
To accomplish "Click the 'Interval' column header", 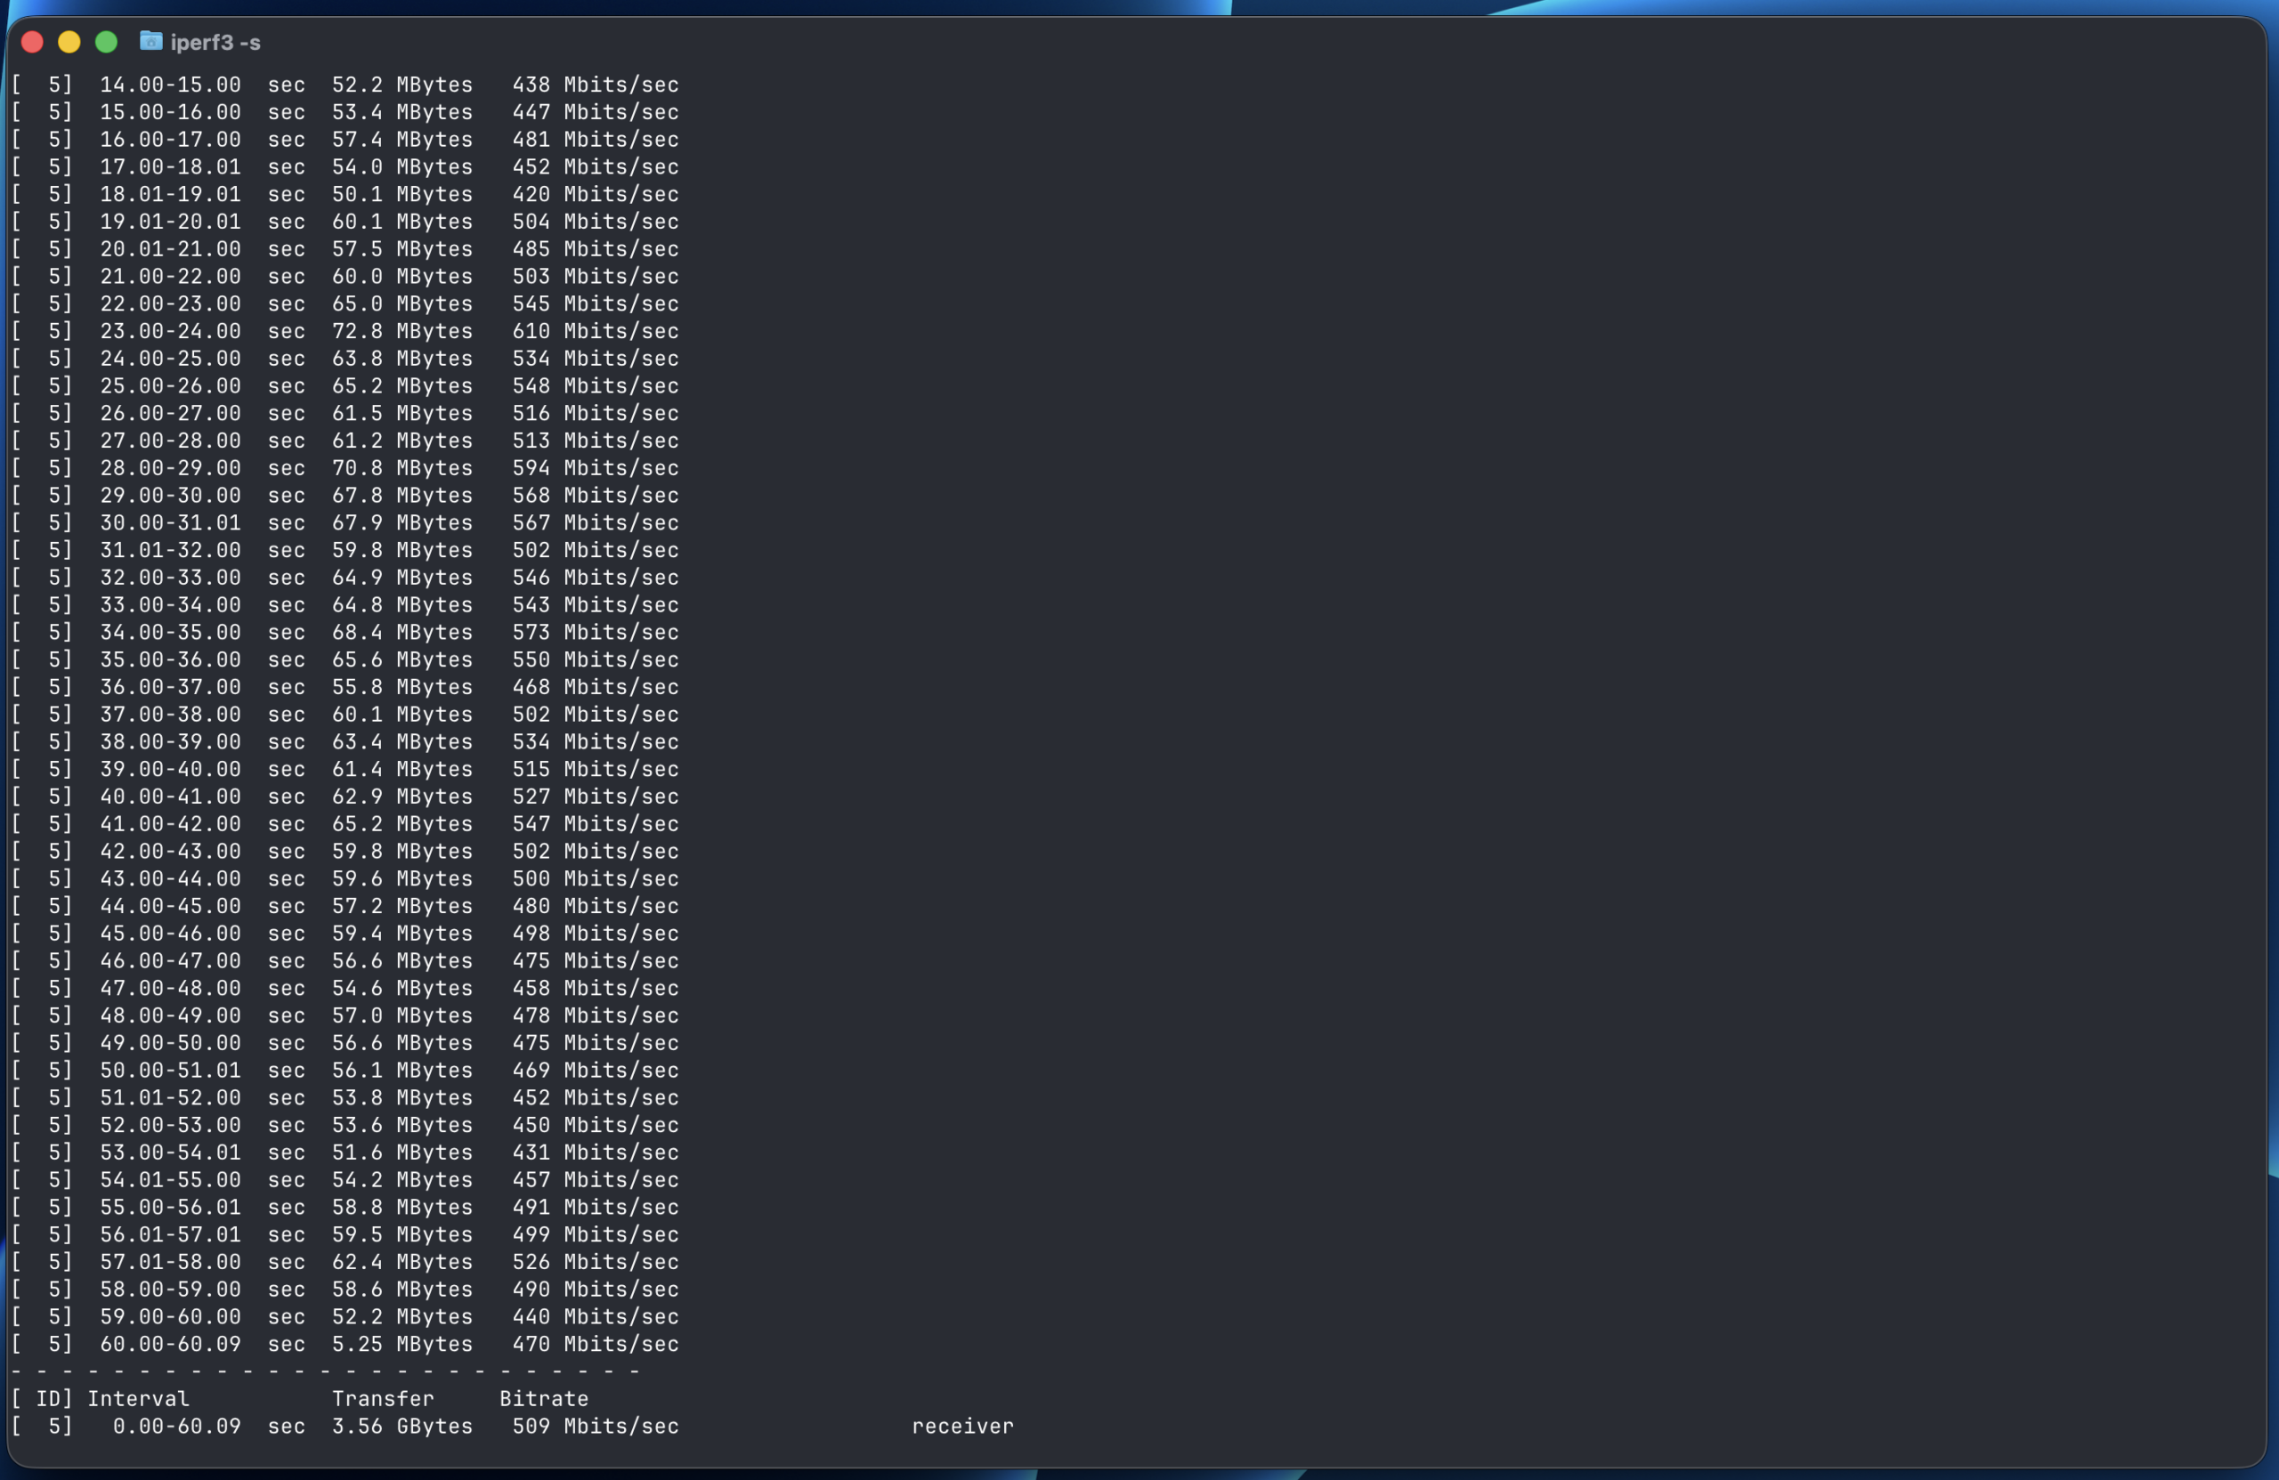I will 139,1399.
